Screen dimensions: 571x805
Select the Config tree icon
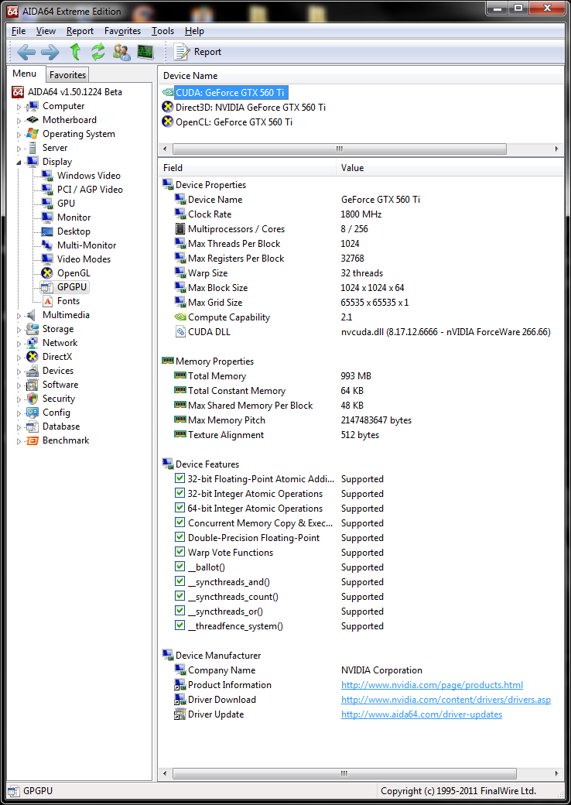pyautogui.click(x=32, y=413)
